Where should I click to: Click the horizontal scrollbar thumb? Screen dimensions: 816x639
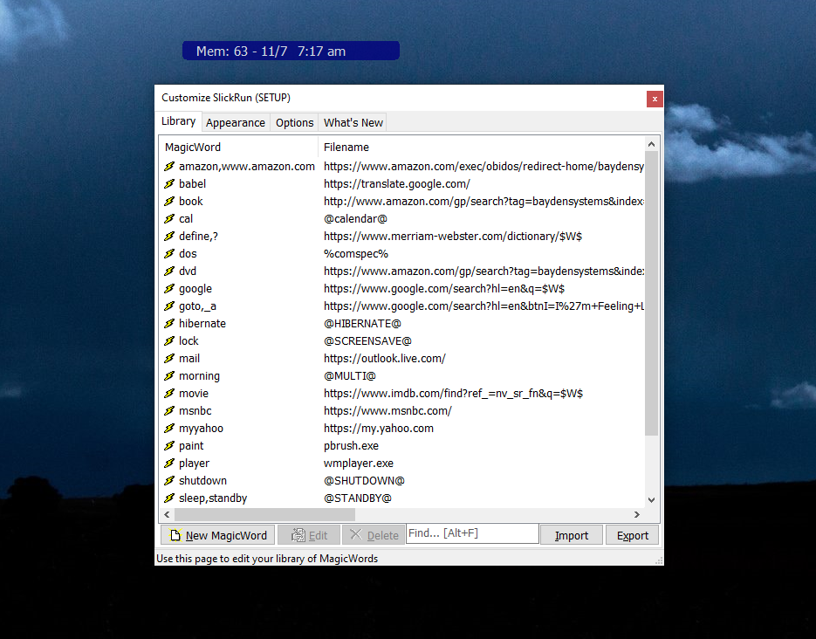pyautogui.click(x=265, y=515)
